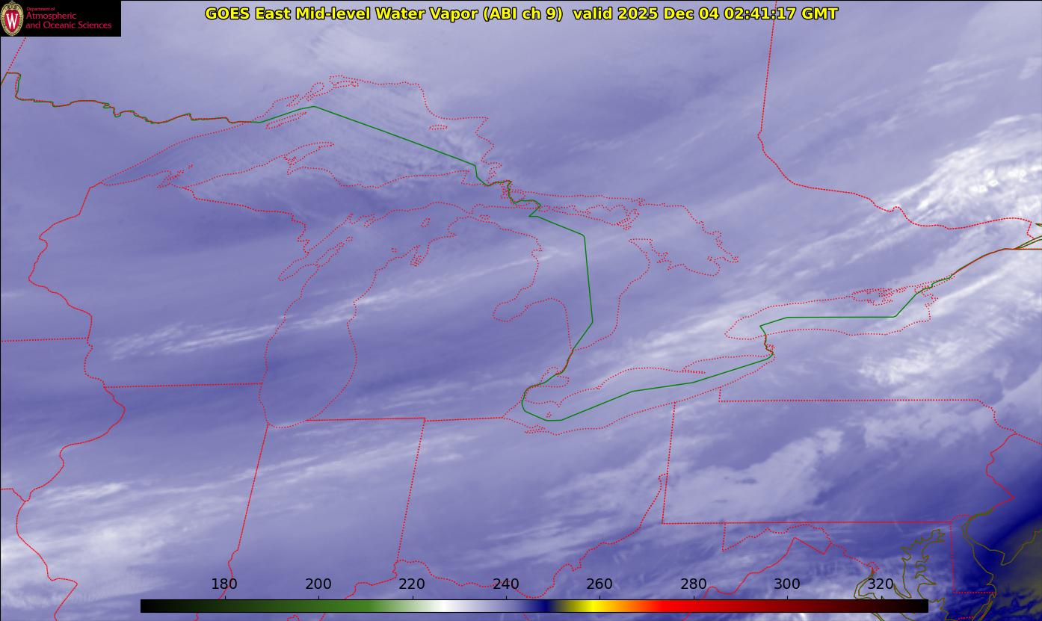Click the 320 colorbar tick label

click(x=881, y=584)
